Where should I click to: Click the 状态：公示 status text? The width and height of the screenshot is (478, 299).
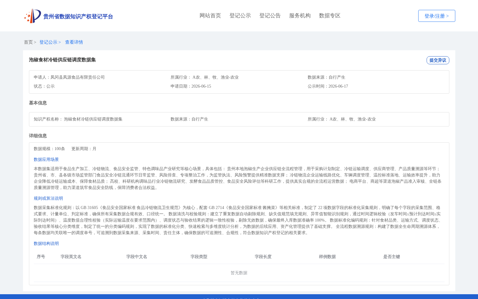coord(44,86)
